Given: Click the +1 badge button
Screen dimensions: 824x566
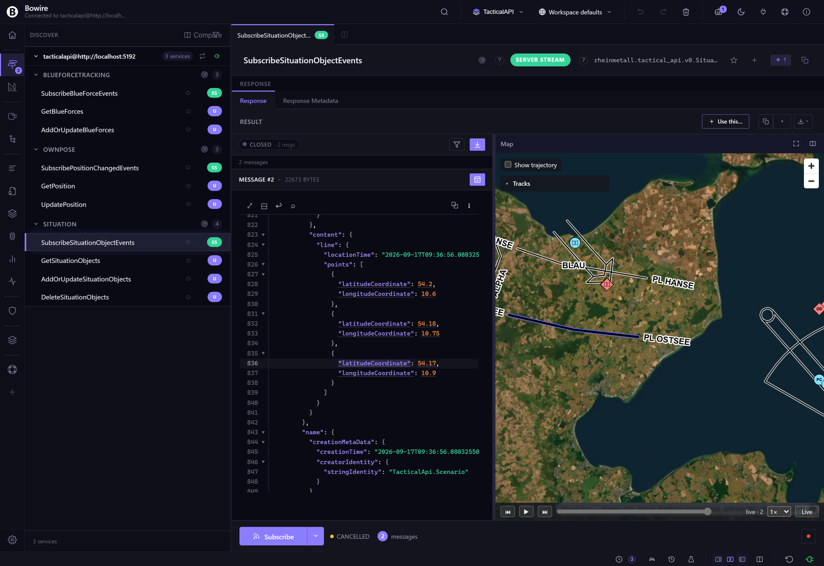Looking at the screenshot, I should pos(781,60).
